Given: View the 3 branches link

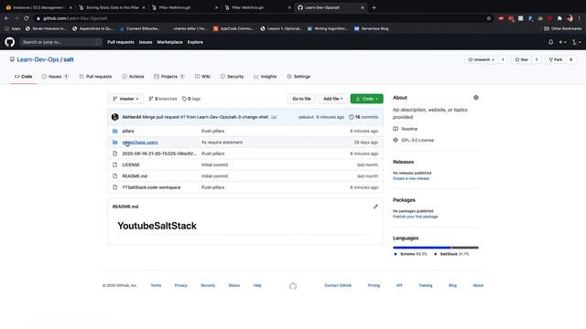Looking at the screenshot, I should click(163, 99).
